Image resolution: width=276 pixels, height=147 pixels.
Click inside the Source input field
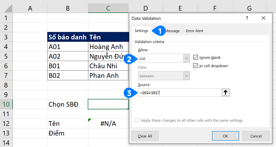point(180,92)
